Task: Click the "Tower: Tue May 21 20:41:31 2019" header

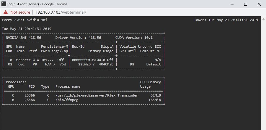Action: coord(226,20)
